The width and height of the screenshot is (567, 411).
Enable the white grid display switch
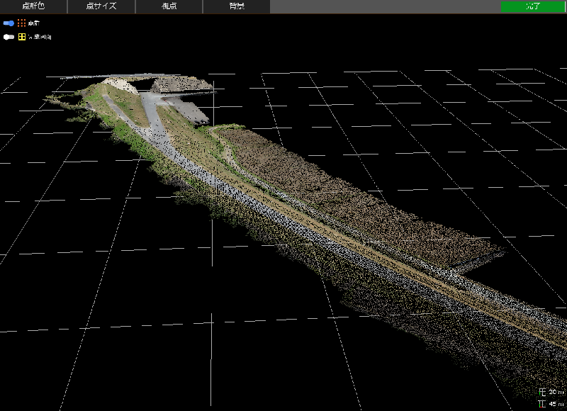click(9, 37)
